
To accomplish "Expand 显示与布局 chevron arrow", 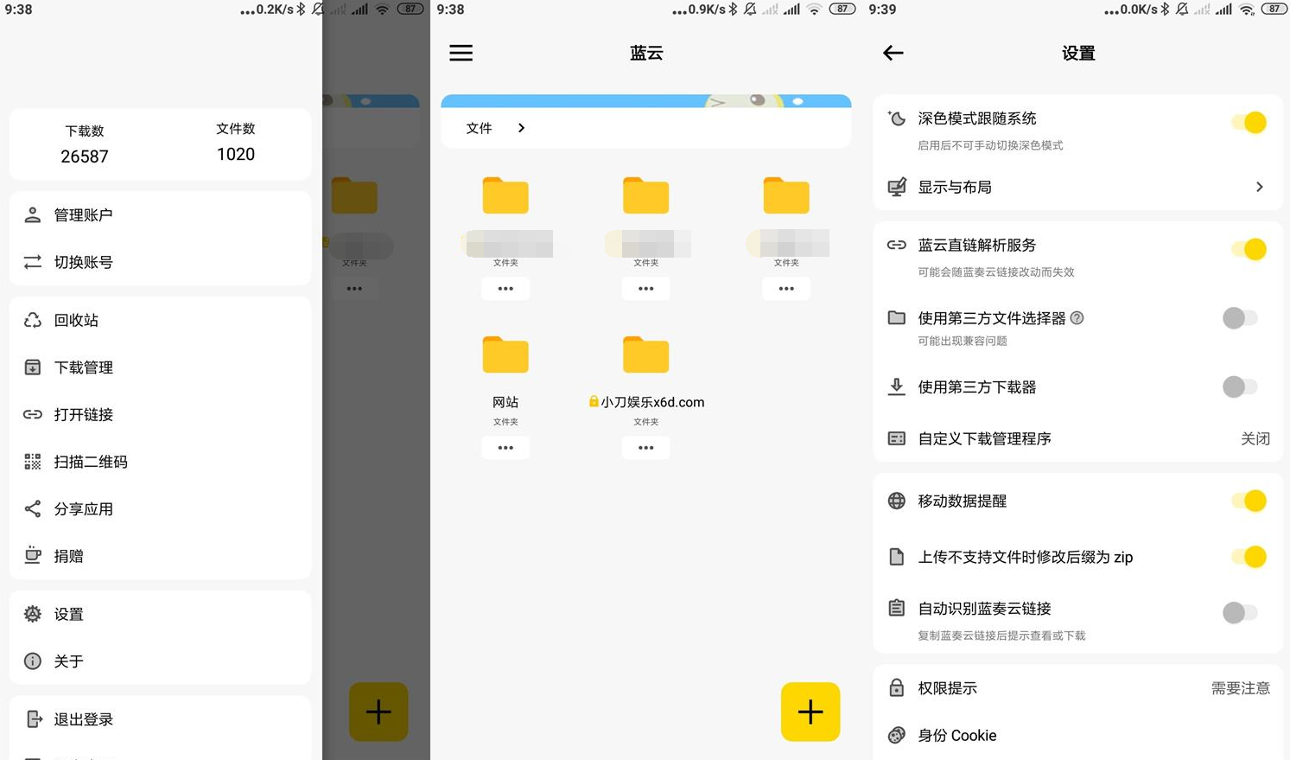I will 1260,187.
